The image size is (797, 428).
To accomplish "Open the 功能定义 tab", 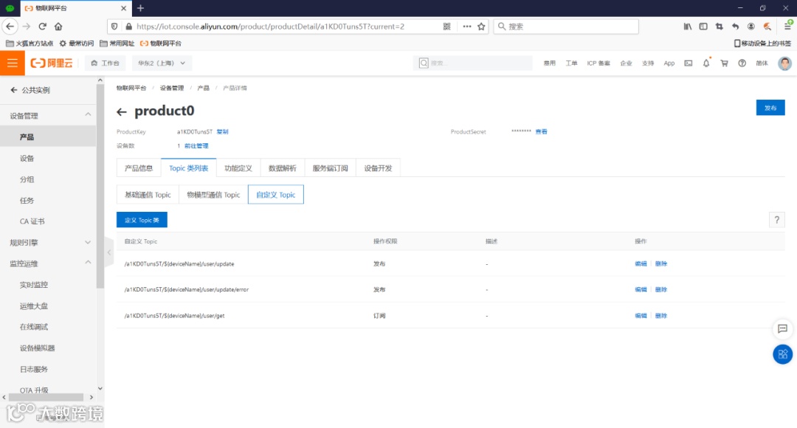I will pos(238,168).
